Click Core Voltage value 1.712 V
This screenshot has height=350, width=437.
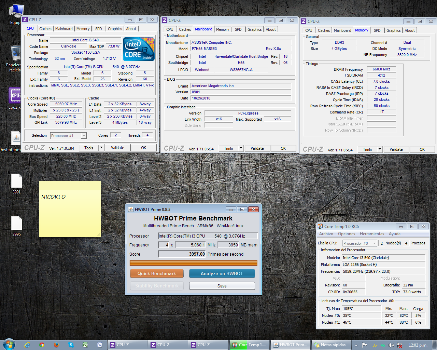[x=109, y=58]
